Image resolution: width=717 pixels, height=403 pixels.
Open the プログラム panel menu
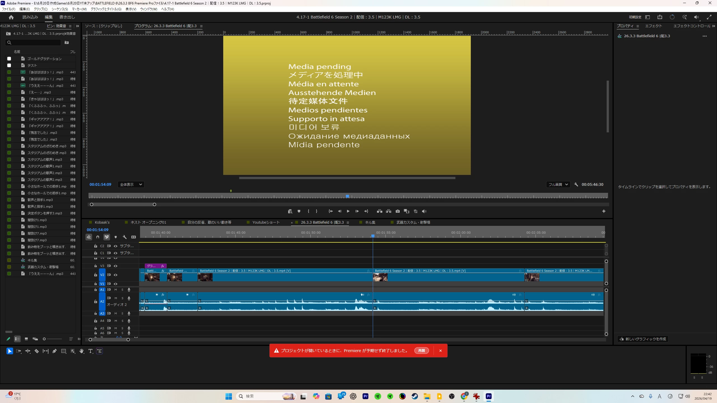201,26
